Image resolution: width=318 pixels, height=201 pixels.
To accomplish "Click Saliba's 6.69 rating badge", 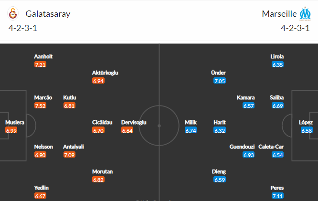I will 277,106.
